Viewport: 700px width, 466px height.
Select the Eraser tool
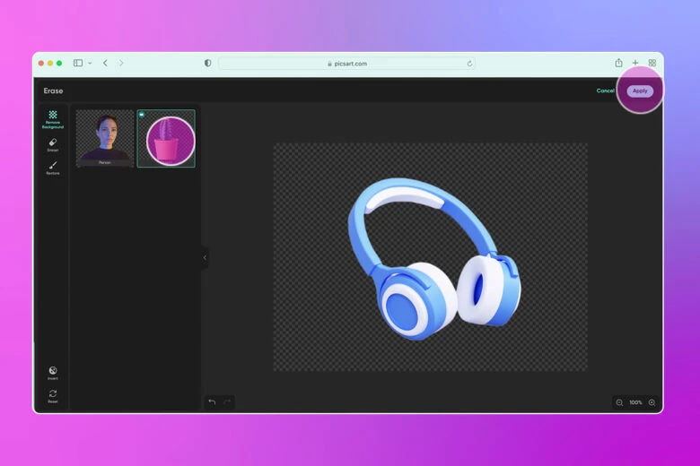pyautogui.click(x=53, y=144)
